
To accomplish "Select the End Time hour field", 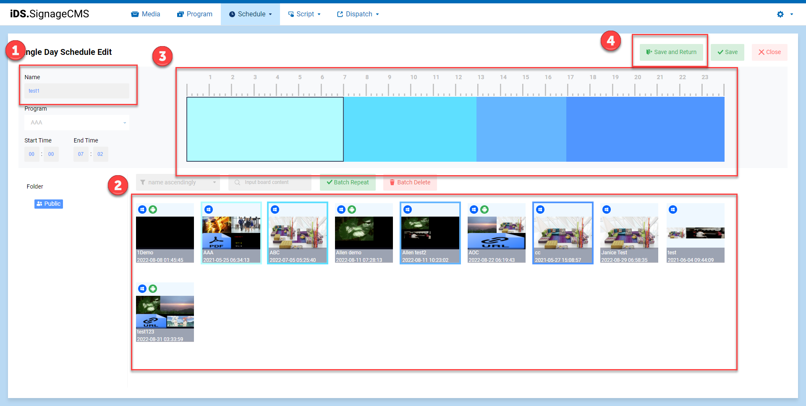I will click(81, 154).
